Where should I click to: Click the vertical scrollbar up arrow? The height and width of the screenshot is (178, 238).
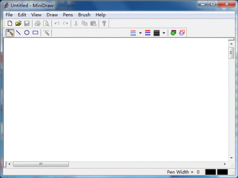coord(231,44)
